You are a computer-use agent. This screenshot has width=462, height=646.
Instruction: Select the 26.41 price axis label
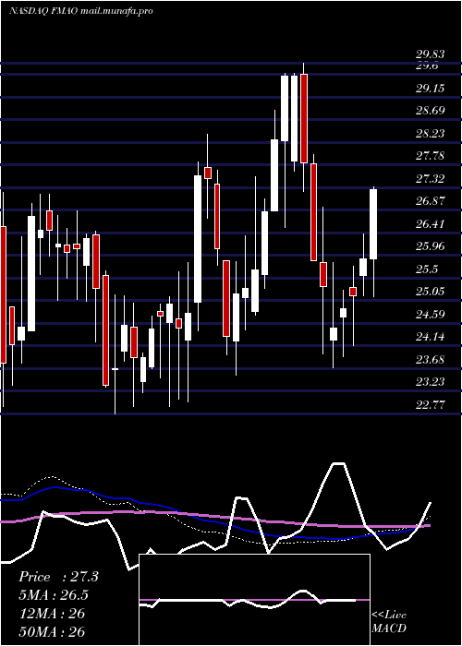(431, 224)
